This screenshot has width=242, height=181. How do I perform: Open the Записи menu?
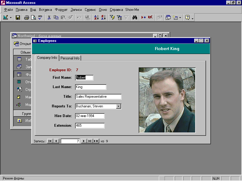point(76,10)
